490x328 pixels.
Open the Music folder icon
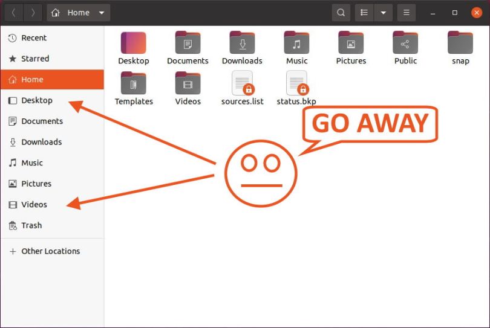(x=296, y=43)
